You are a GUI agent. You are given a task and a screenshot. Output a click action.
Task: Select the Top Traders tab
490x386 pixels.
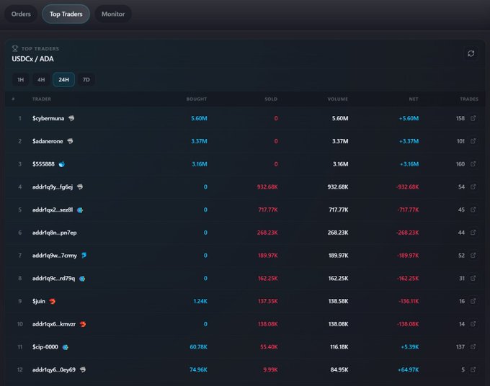coord(66,14)
